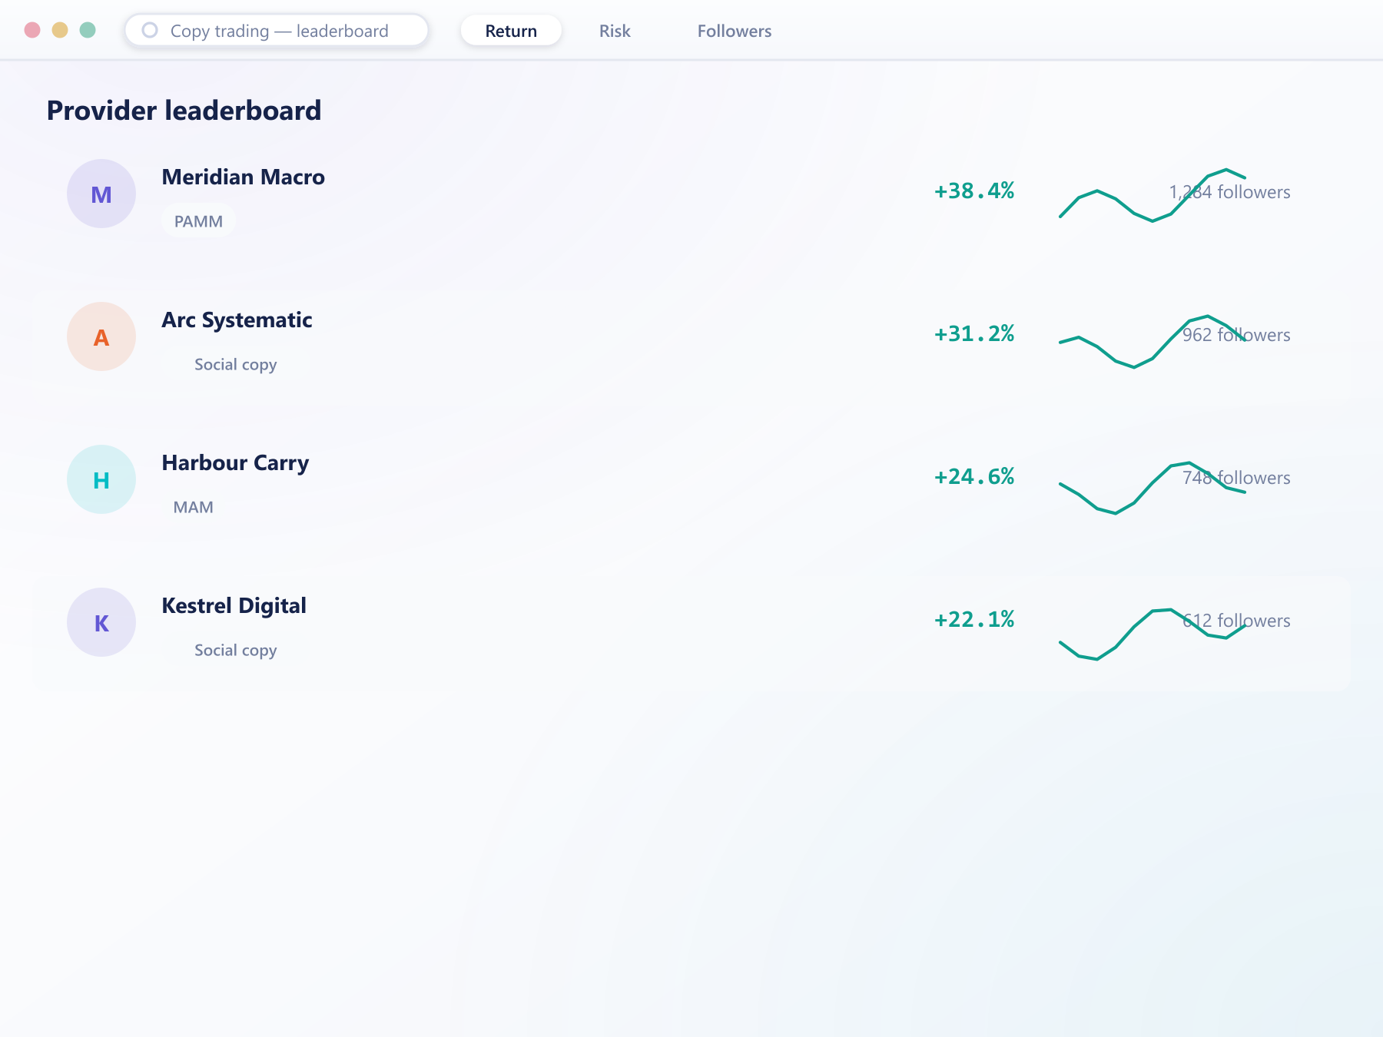Click the Meridian Macro avatar M

pyautogui.click(x=101, y=194)
